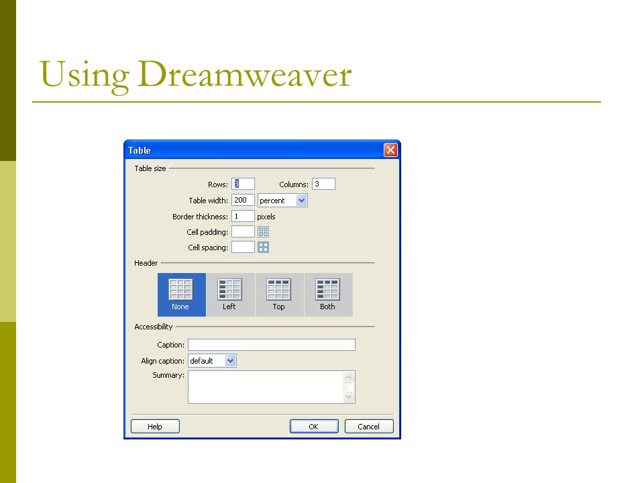The height and width of the screenshot is (483, 644).
Task: Click the 'Table size' section label
Action: 150,168
